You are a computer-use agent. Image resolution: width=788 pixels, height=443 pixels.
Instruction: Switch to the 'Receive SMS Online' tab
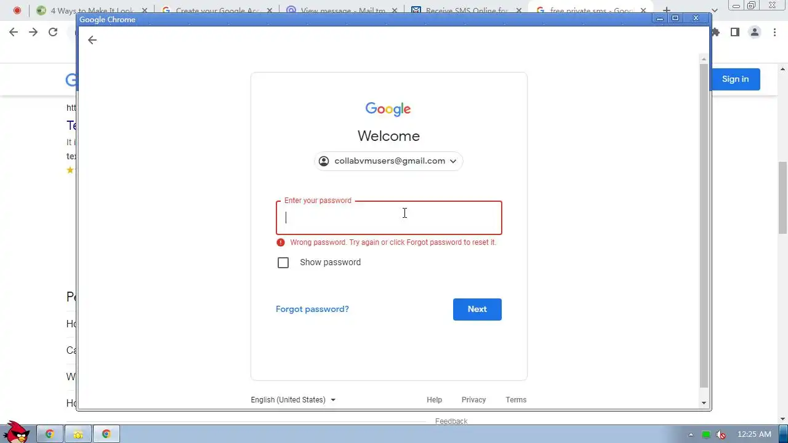466,10
